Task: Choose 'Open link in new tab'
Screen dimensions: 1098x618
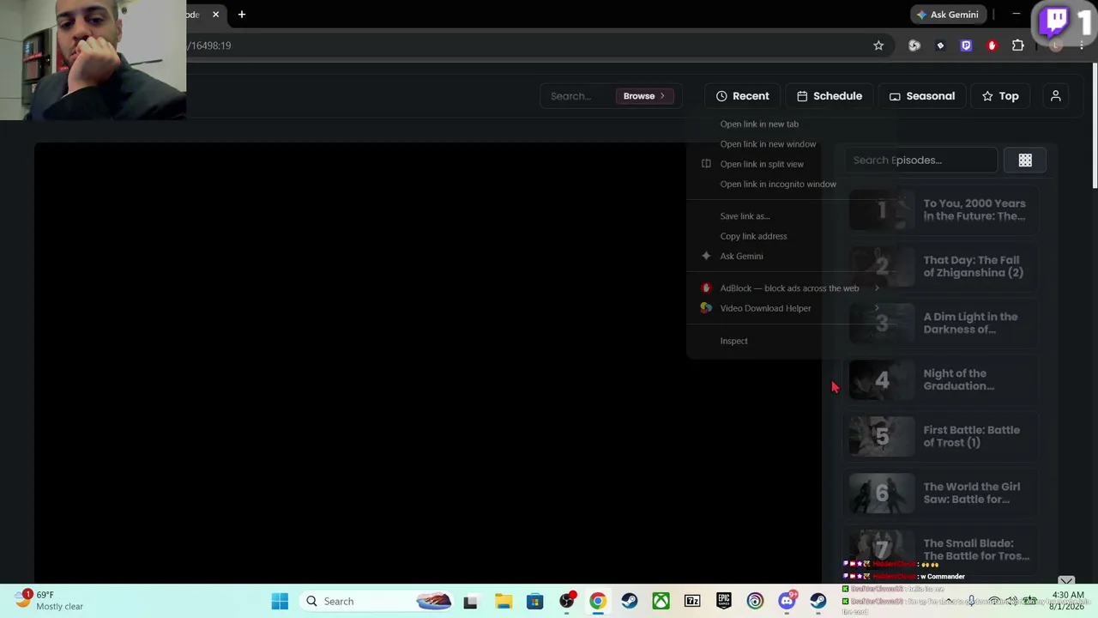Action: tap(759, 124)
